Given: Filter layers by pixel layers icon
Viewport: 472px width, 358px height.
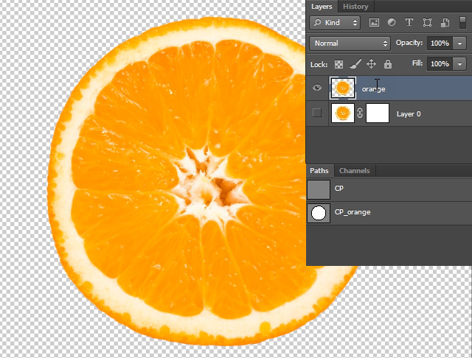Looking at the screenshot, I should [374, 23].
